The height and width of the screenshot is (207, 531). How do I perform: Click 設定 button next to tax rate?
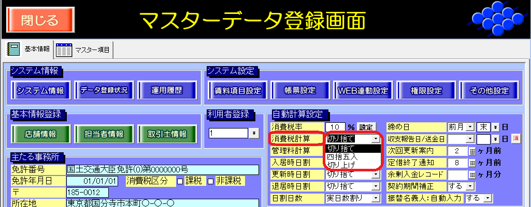tap(366, 127)
